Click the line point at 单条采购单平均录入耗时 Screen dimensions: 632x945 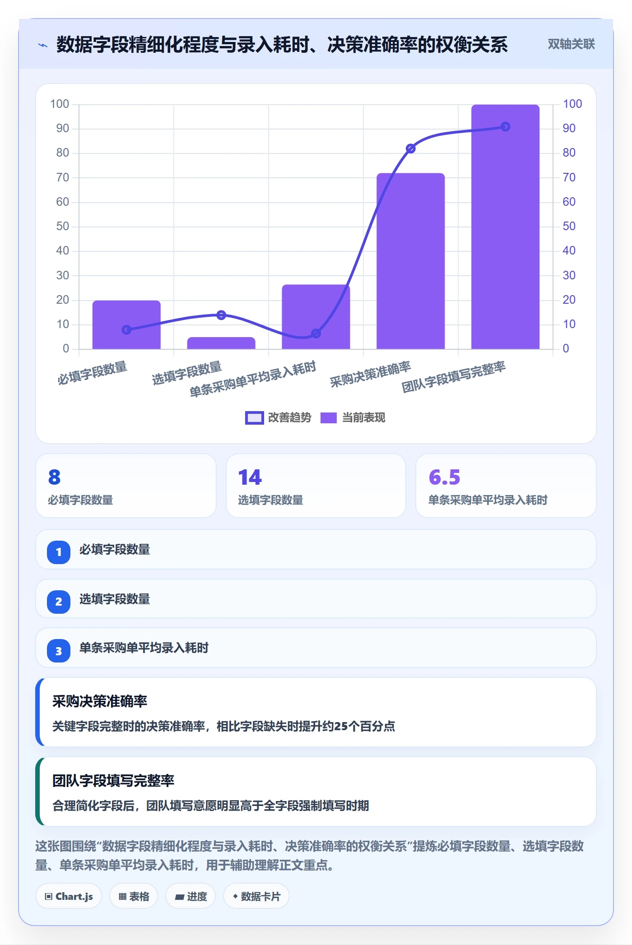point(316,334)
